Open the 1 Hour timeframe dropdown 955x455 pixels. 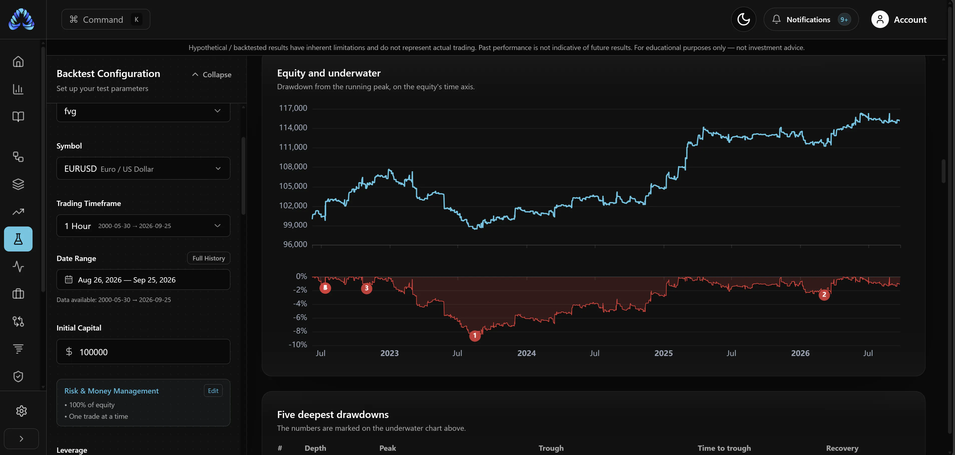[x=143, y=226]
